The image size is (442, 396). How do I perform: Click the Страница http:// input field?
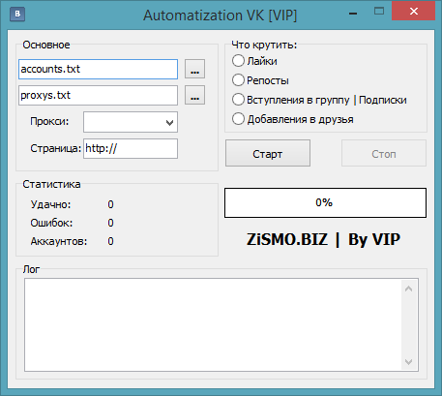(131, 148)
